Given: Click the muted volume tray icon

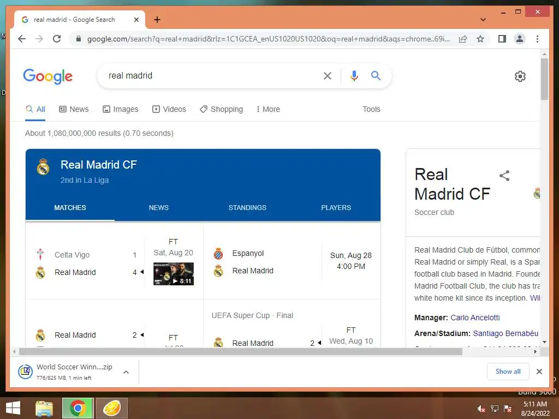Looking at the screenshot, I should pos(481,409).
